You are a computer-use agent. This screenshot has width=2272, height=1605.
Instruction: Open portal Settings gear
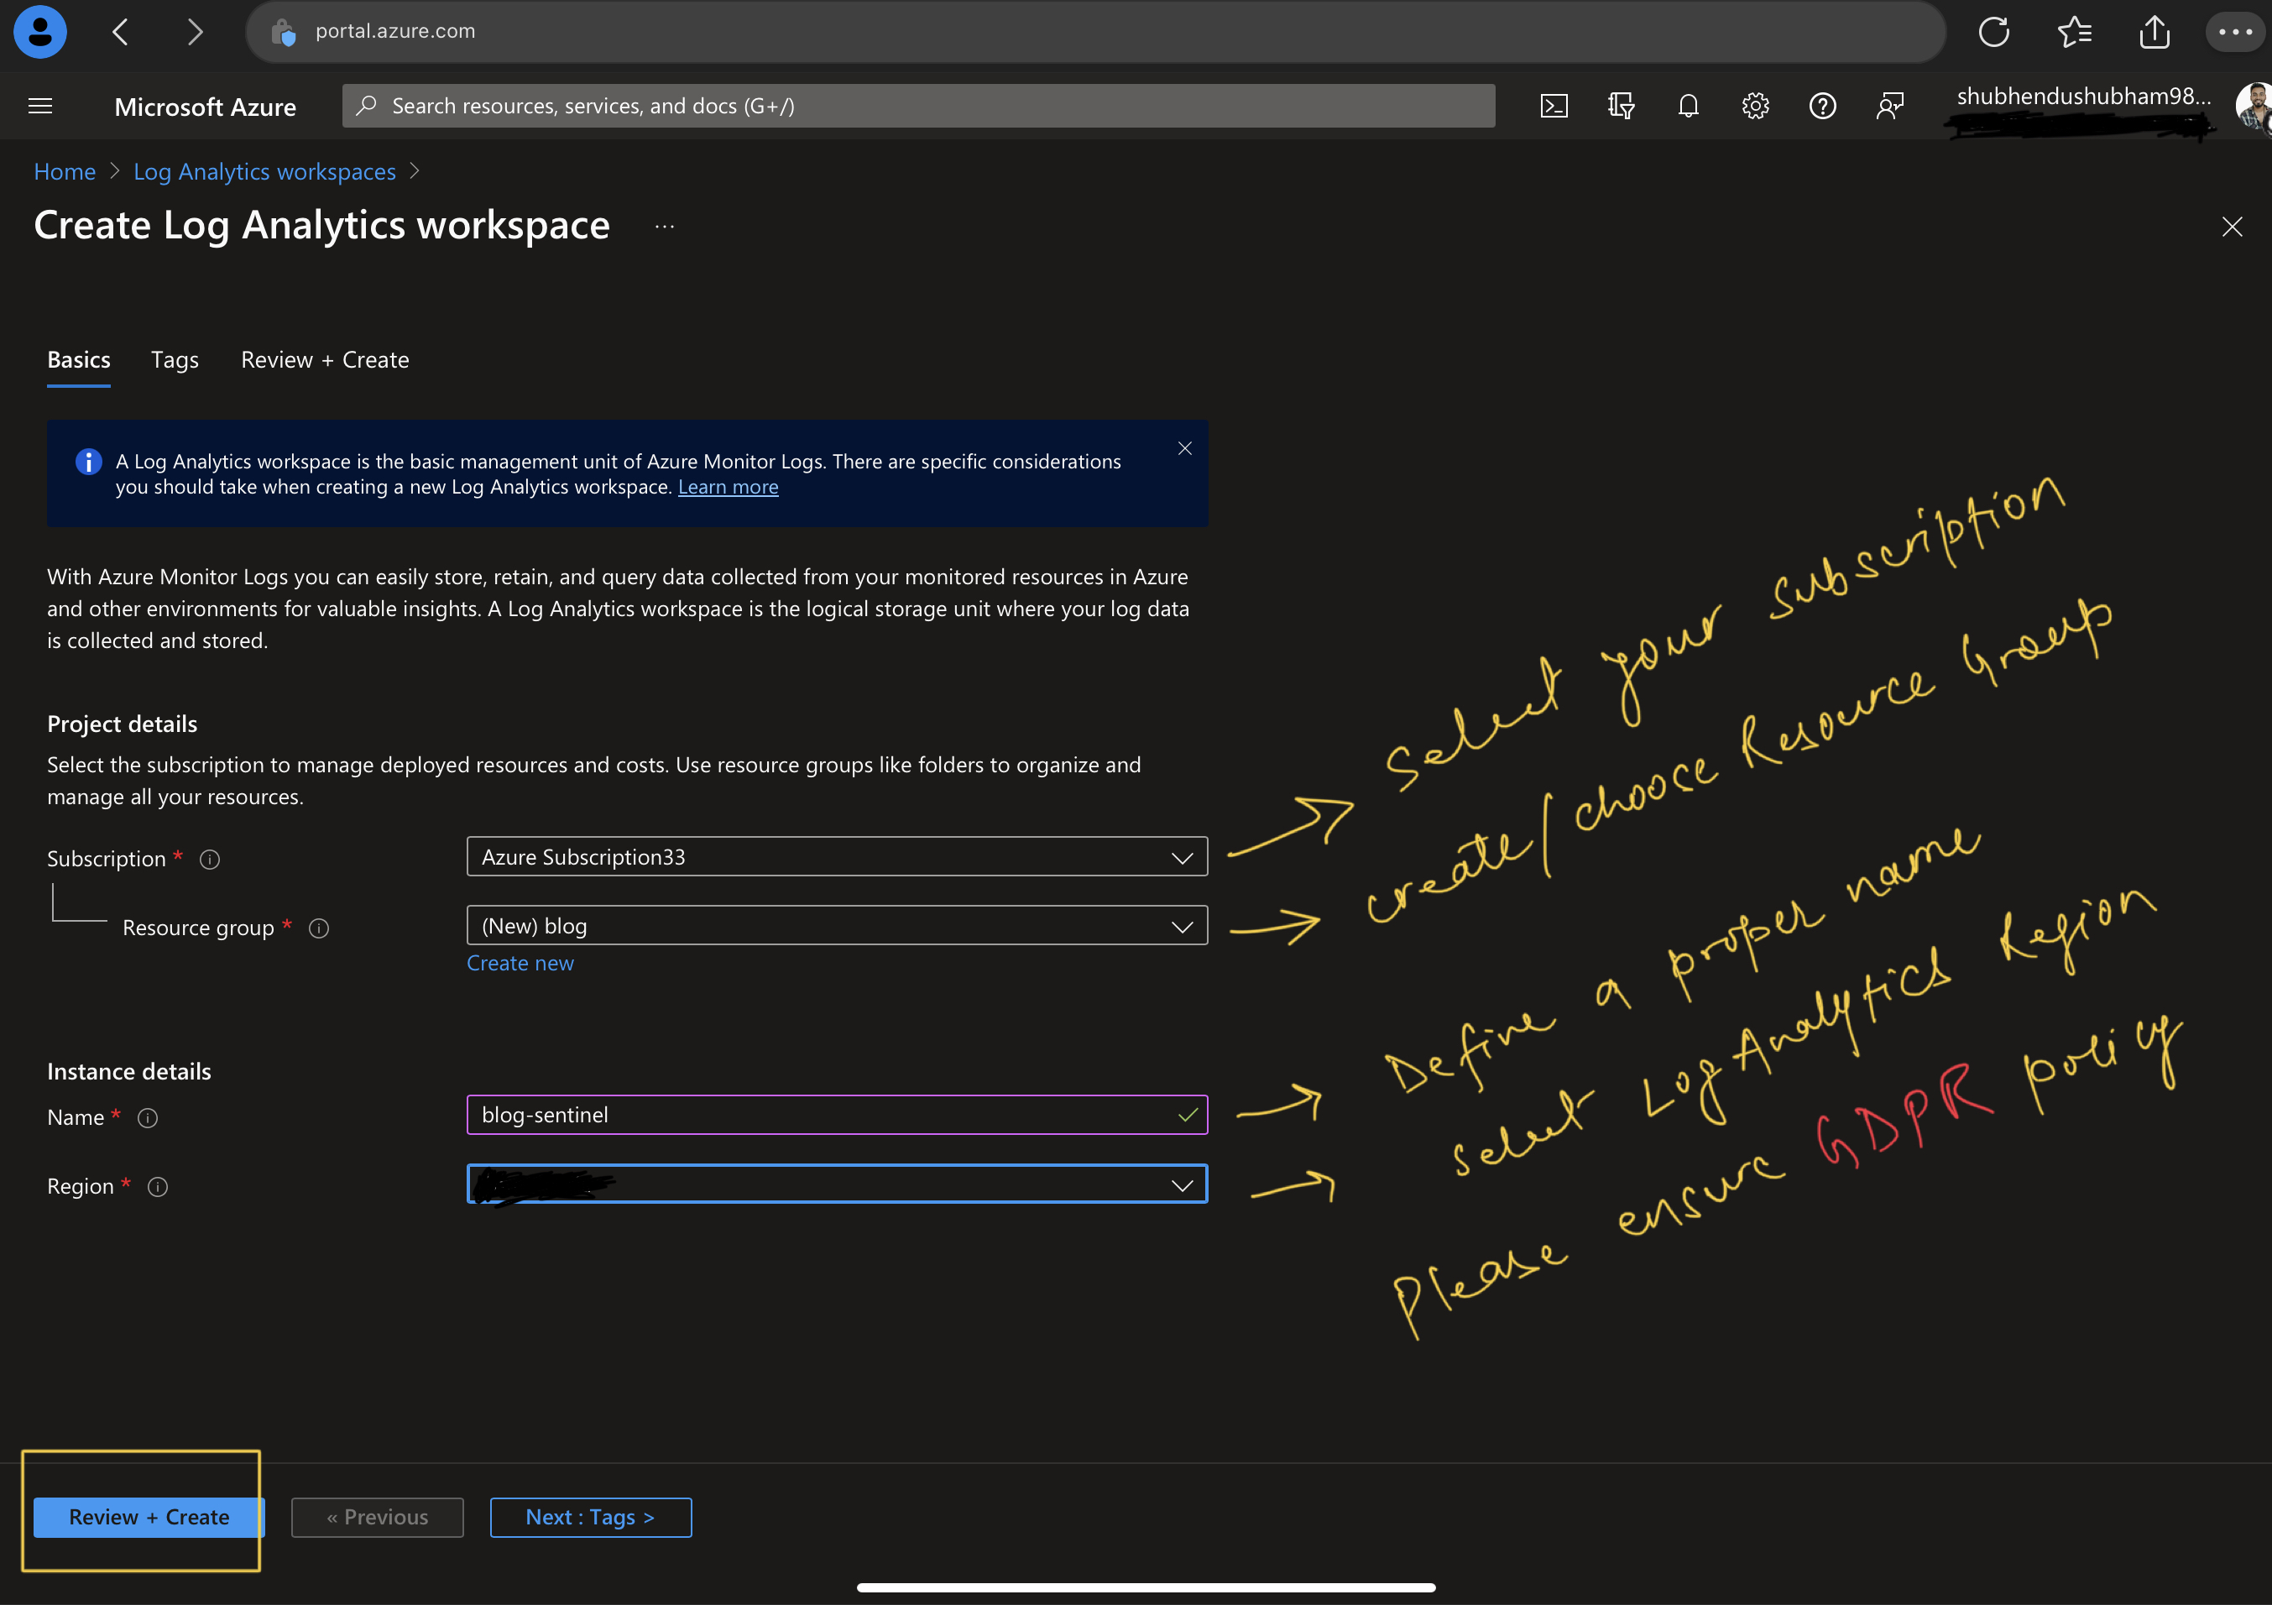click(x=1756, y=106)
